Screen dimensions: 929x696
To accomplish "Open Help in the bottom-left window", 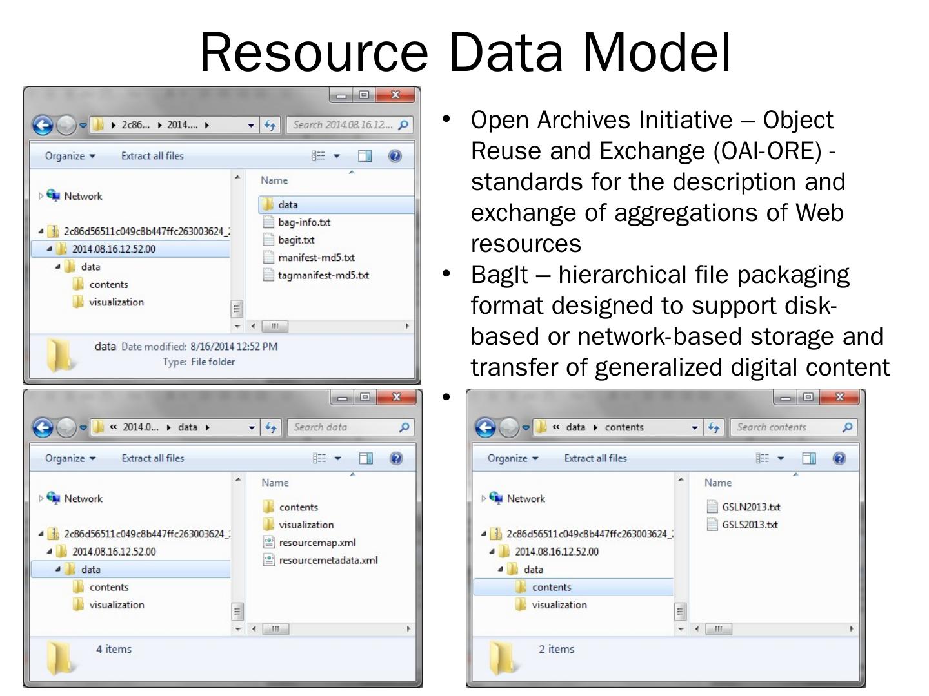I will pos(396,458).
